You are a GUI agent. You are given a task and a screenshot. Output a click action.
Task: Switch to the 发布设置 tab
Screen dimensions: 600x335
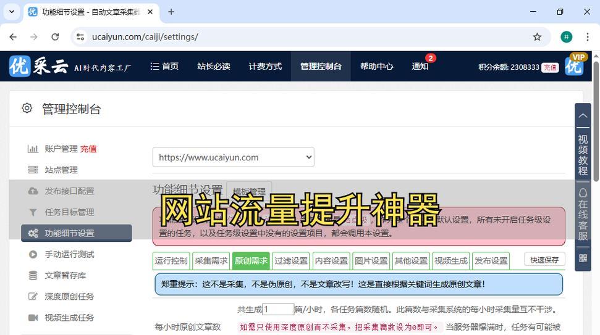[x=491, y=261]
